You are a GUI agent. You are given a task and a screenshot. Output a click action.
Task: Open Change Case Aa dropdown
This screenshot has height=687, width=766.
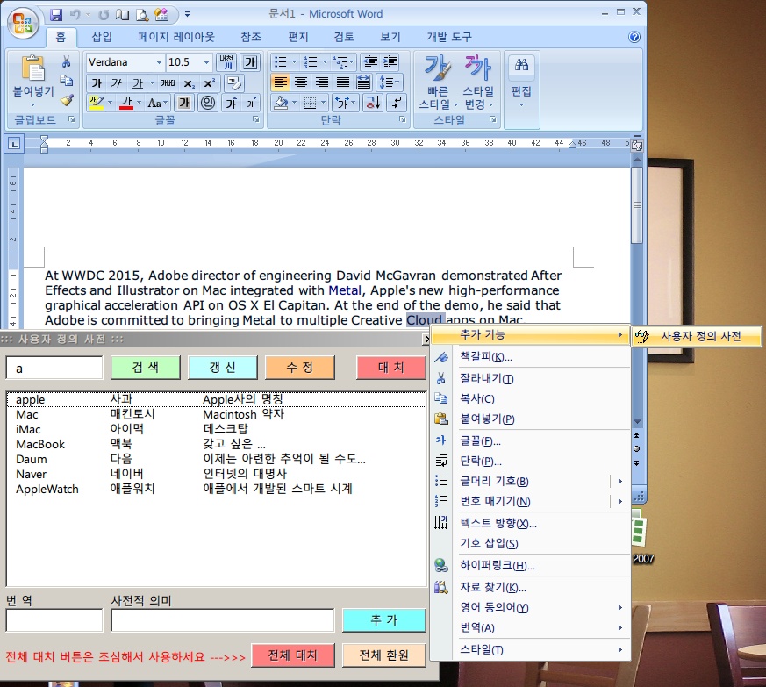click(157, 103)
